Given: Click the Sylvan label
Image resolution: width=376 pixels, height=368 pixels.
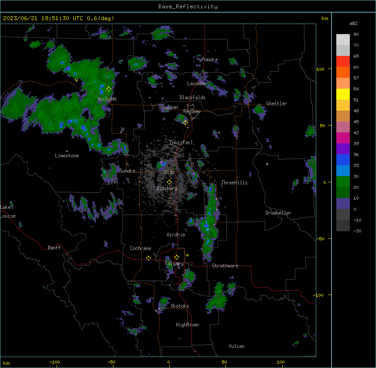Looking at the screenshot, I should pyautogui.click(x=170, y=107).
